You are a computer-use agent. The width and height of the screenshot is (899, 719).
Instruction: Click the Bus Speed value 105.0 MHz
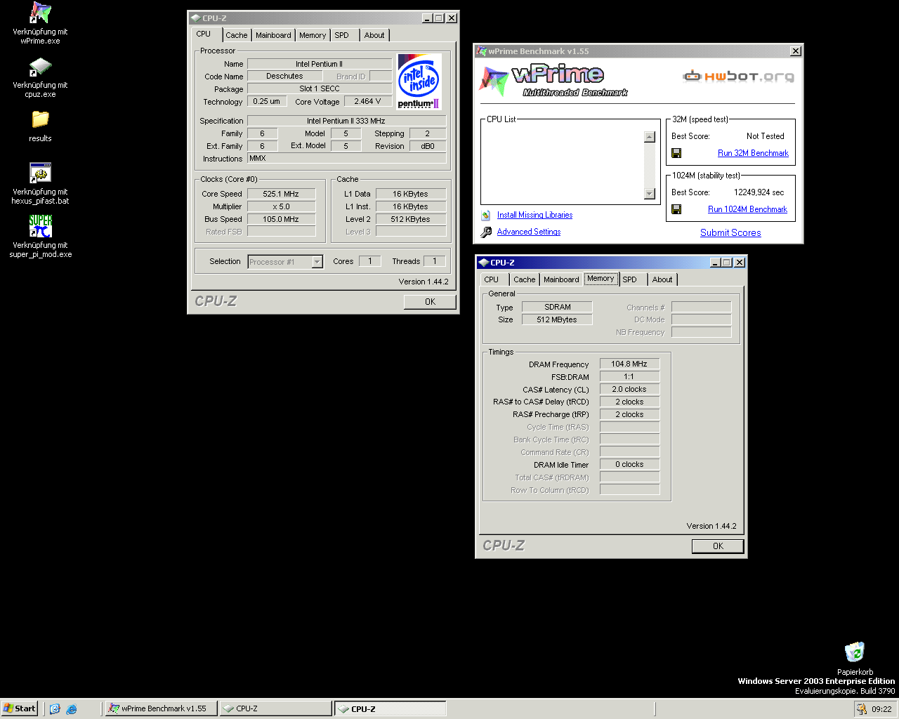point(281,219)
